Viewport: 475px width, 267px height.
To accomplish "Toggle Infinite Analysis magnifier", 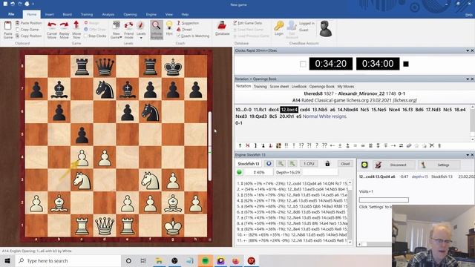I will coord(157,26).
